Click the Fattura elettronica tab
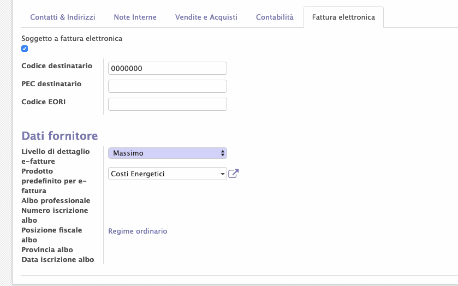The height and width of the screenshot is (286, 458). (x=343, y=17)
